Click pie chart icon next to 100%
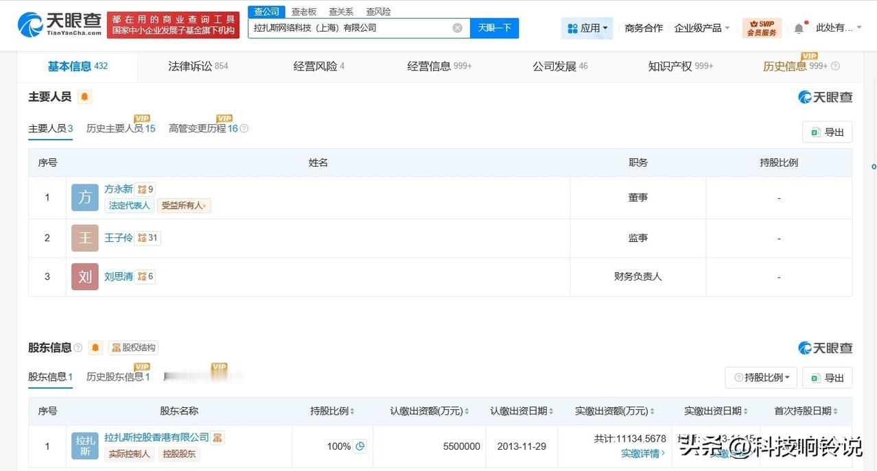Screen dimensions: 877x471 [360, 446]
